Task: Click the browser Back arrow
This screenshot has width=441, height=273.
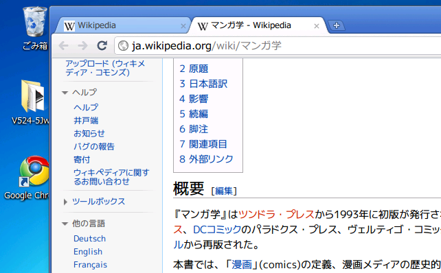Action: pos(64,45)
